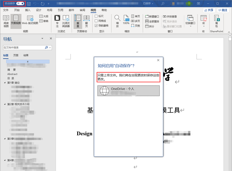
Task: Enable 专注 focus mode
Action: point(57,22)
